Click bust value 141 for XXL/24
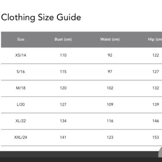Viewport: 162px width, 162px height. click(x=63, y=137)
